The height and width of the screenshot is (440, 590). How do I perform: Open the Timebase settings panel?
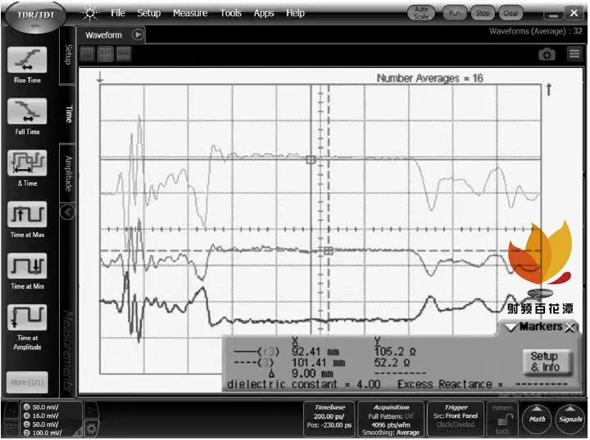[x=329, y=420]
